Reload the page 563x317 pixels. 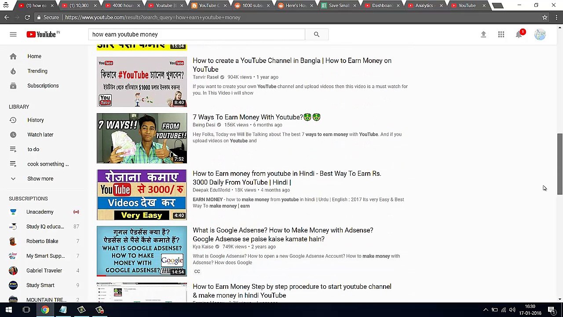tap(27, 17)
